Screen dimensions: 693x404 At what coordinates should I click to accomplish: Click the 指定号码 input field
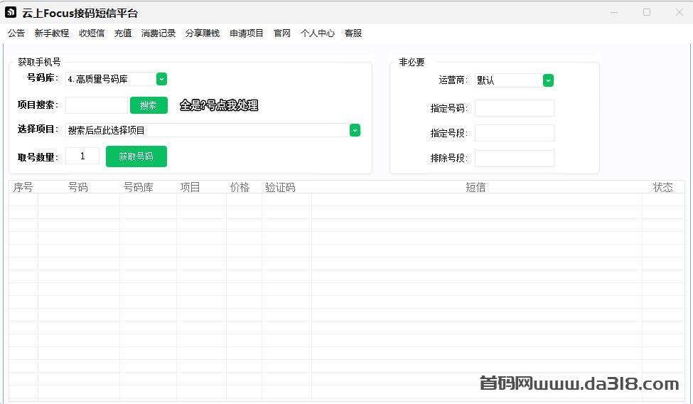(x=515, y=108)
